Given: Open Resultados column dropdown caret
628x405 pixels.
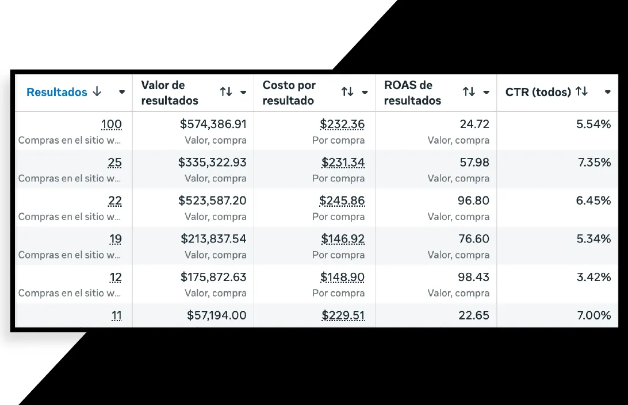Looking at the screenshot, I should click(x=122, y=92).
